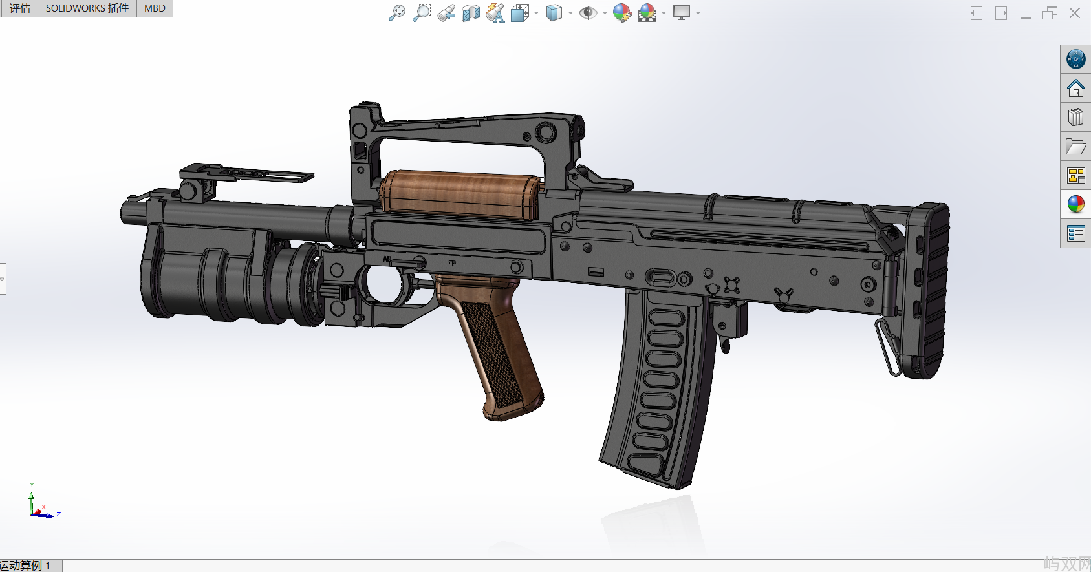This screenshot has width=1091, height=572.
Task: Switch to the SOLIDWORKS 插件 tab
Action: point(87,8)
